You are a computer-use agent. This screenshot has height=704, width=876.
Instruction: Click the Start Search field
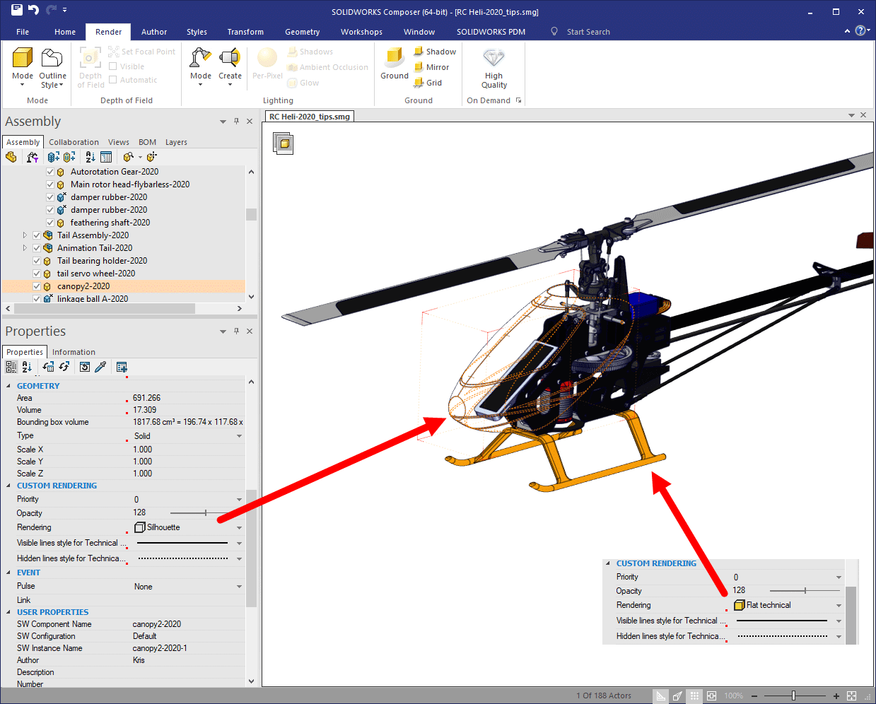(x=588, y=32)
